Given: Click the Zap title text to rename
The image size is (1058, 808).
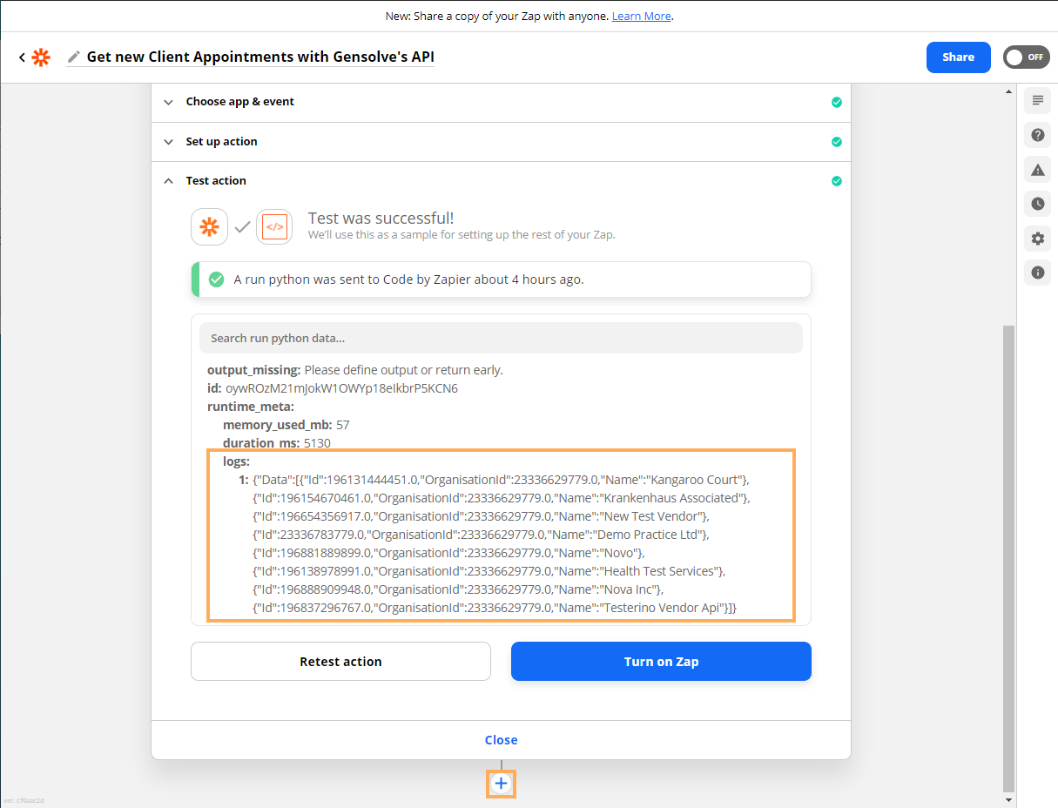Looking at the screenshot, I should (260, 57).
